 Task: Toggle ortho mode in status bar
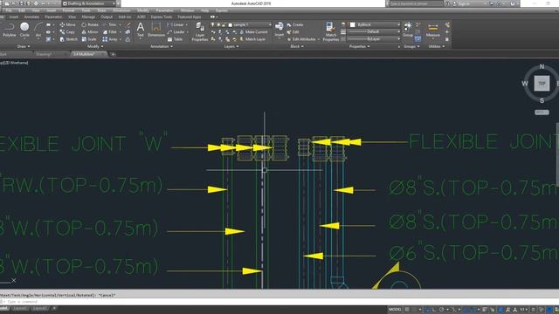tap(434, 310)
